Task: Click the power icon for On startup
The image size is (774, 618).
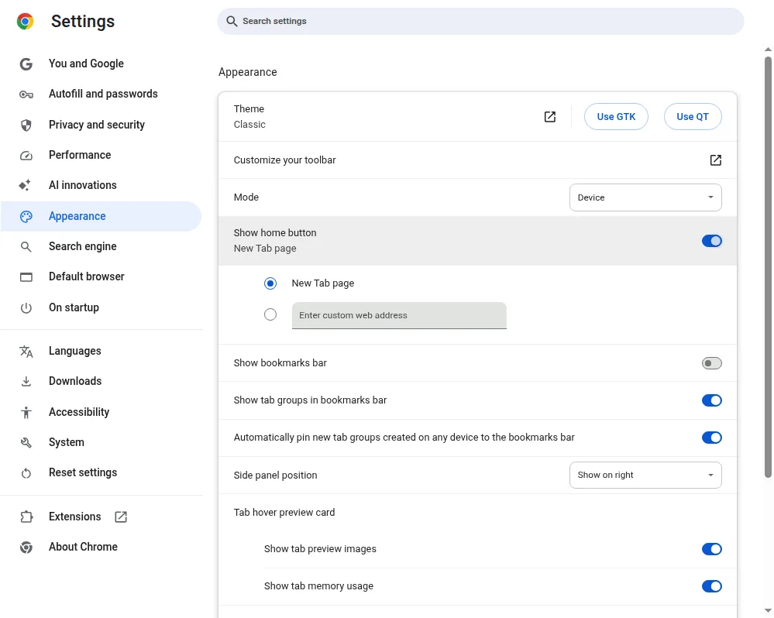Action: point(26,308)
